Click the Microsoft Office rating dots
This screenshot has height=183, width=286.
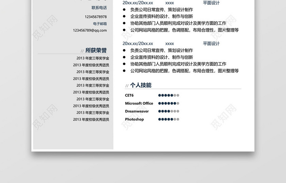coord(169,103)
